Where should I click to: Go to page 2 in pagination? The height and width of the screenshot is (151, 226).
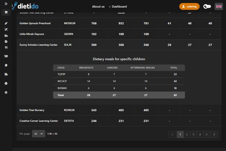coord(187,134)
